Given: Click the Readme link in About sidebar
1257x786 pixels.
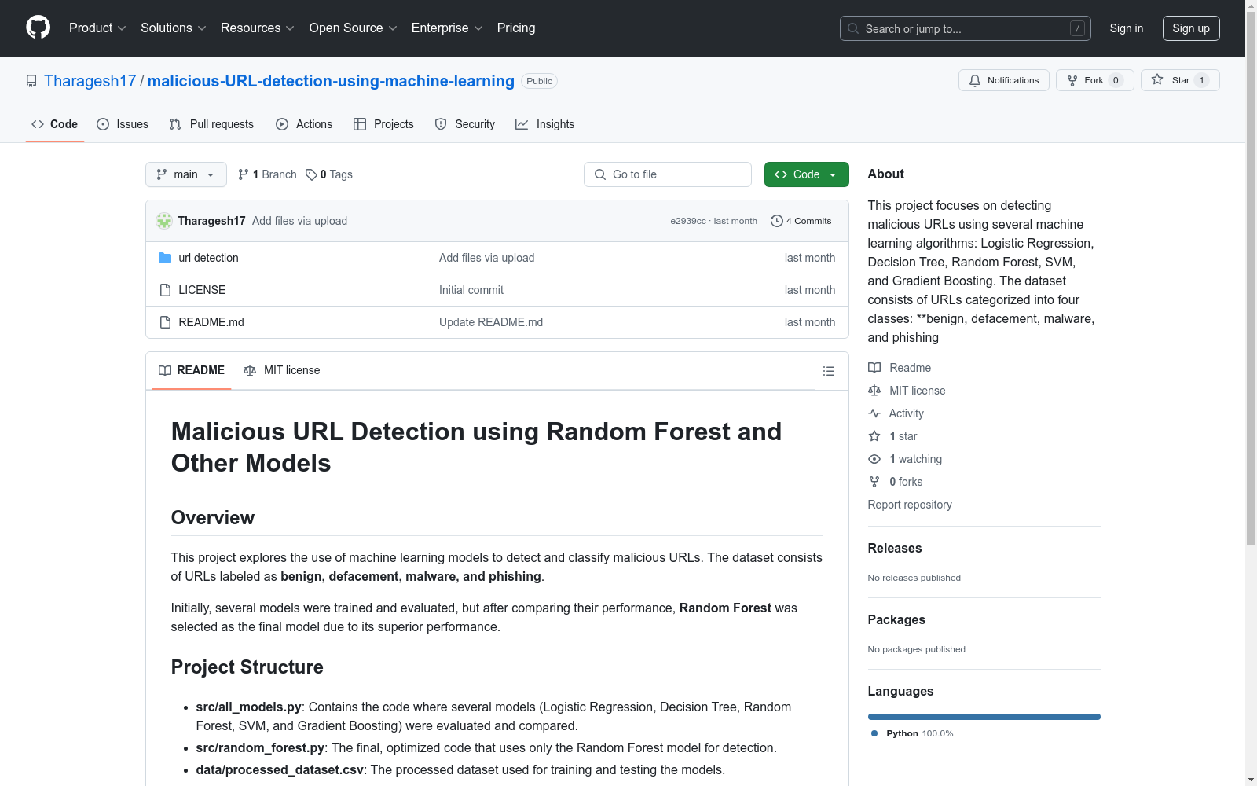Looking at the screenshot, I should click(x=900, y=368).
